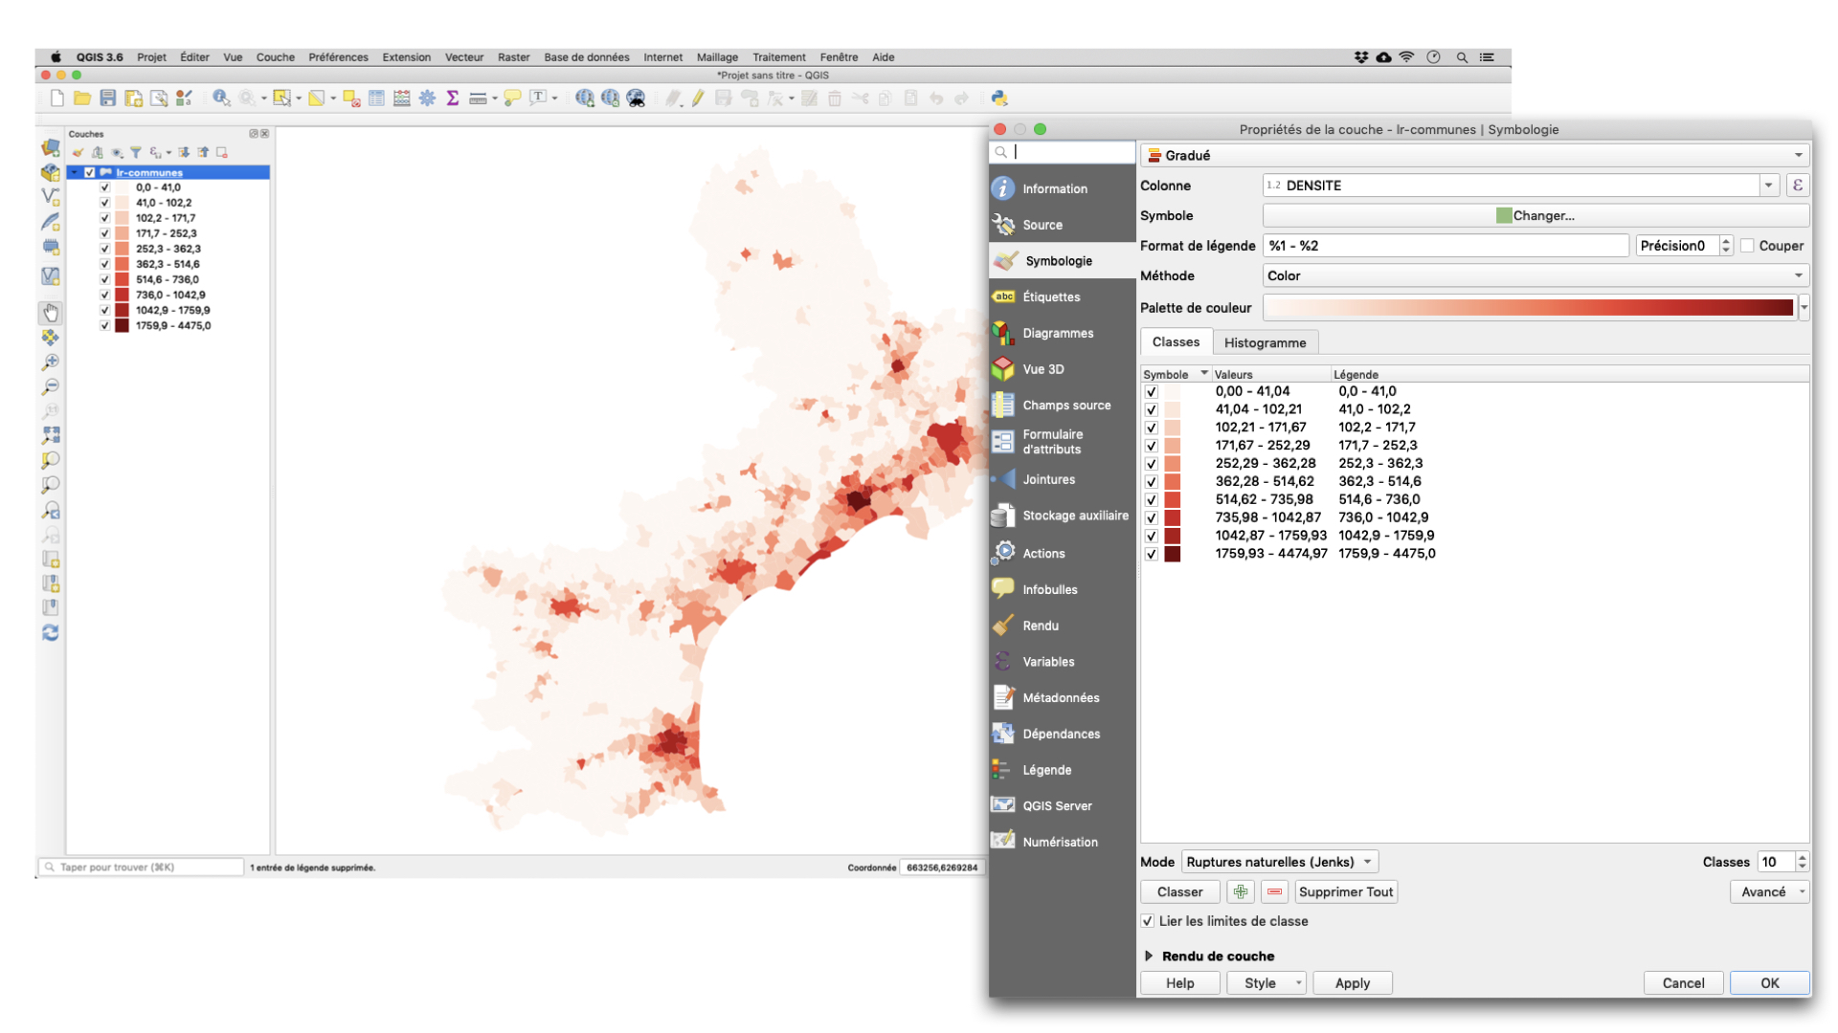Open the Diagrammes section in sidebar

[1057, 333]
